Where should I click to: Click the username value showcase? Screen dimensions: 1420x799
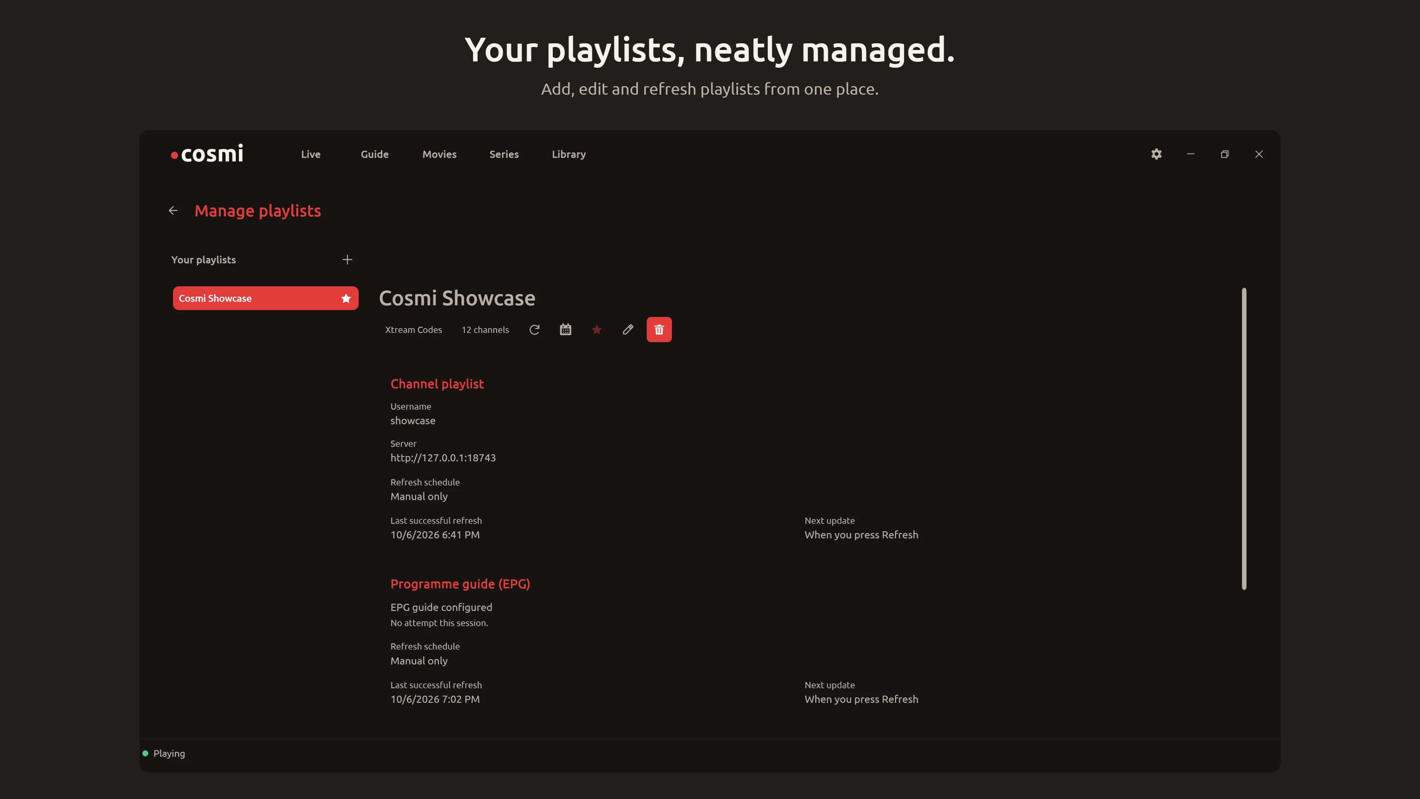[413, 421]
